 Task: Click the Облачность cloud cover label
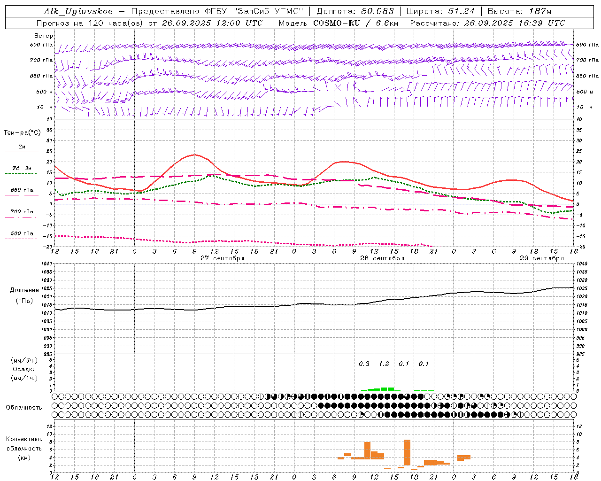coord(24,407)
